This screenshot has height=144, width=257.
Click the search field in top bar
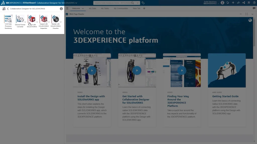click(112, 3)
